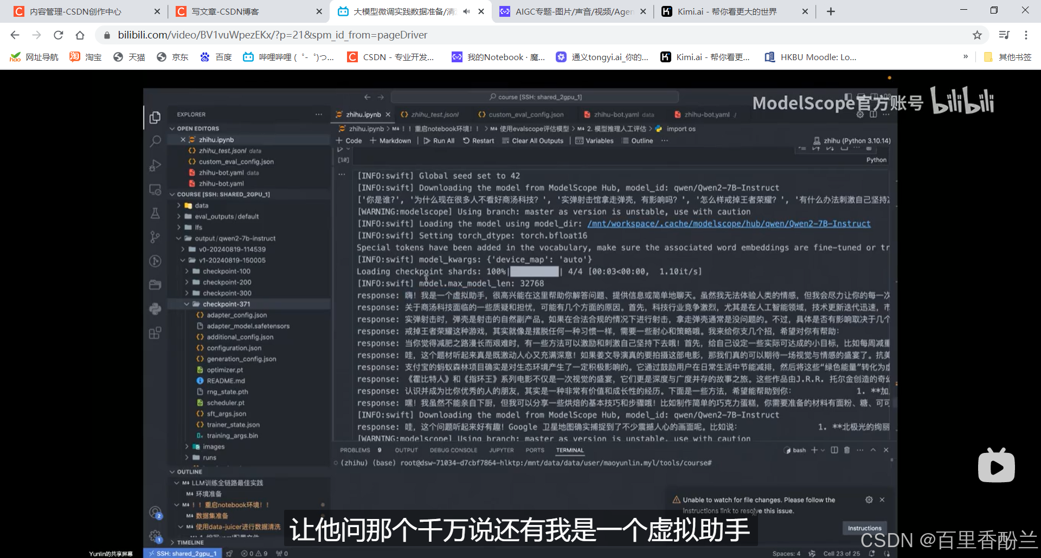
Task: Open the Accounts menu in activity bar
Action: 155,512
